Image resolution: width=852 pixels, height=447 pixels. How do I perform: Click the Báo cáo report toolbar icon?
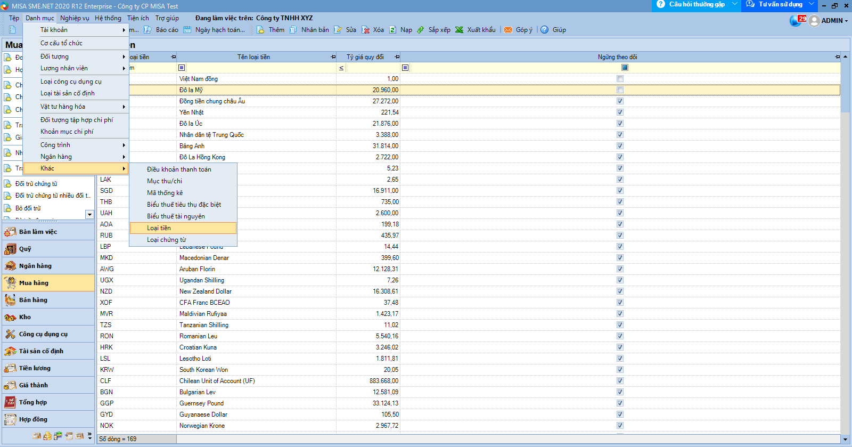148,30
